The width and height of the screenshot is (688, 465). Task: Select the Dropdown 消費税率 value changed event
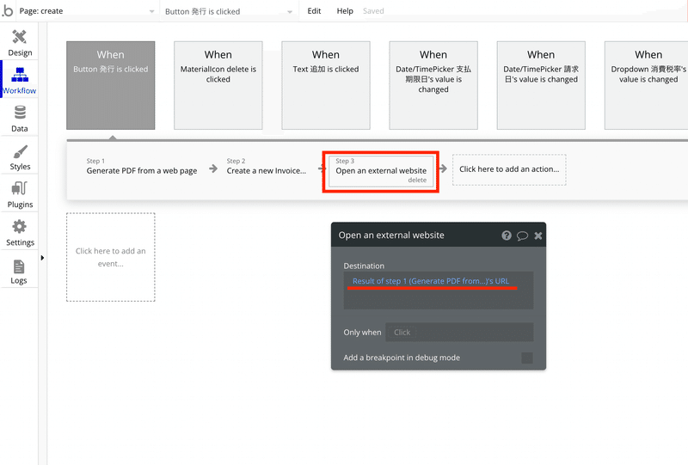coord(647,86)
